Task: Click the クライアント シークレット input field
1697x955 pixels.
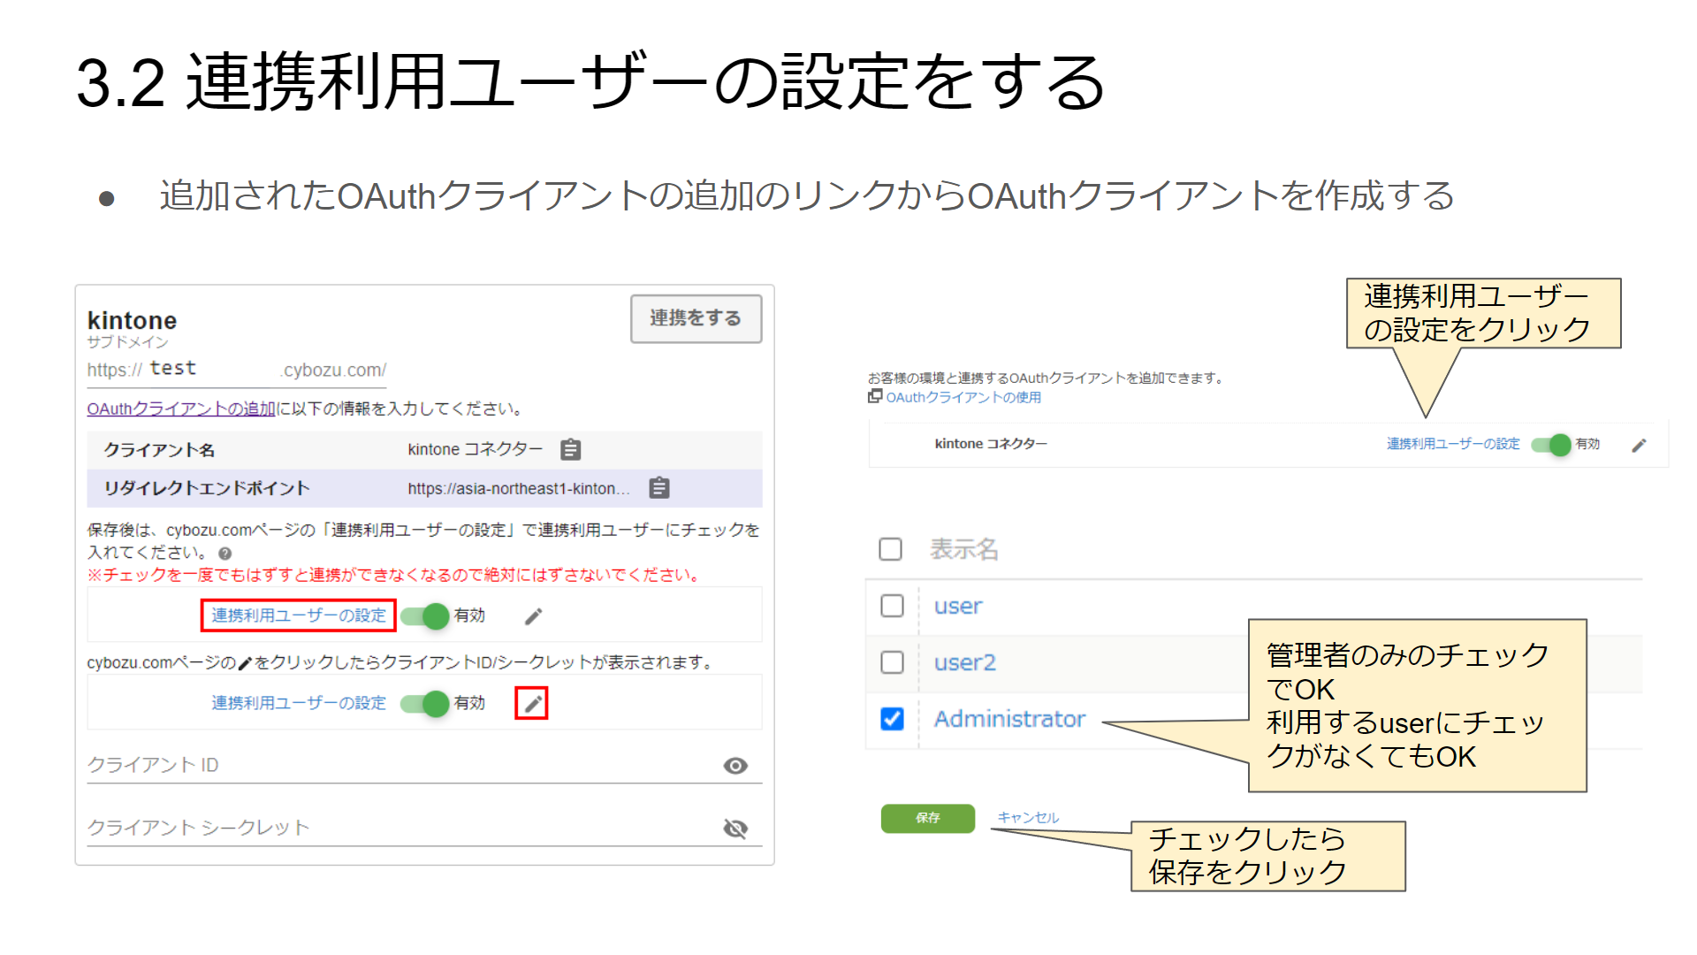Action: [424, 829]
